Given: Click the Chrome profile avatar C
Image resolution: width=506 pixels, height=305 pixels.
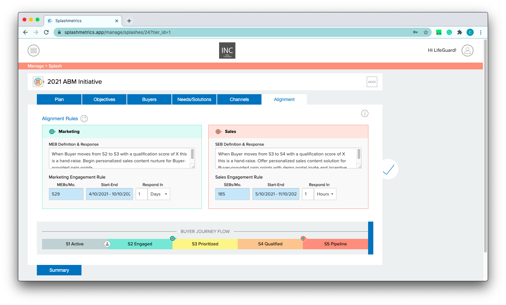Looking at the screenshot, I should click(x=470, y=32).
